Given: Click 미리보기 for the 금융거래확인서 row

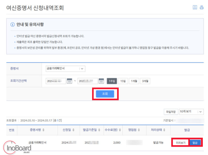Looking at the screenshot, I should [181, 143].
